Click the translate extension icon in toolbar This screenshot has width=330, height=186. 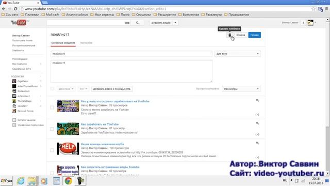(x=321, y=9)
